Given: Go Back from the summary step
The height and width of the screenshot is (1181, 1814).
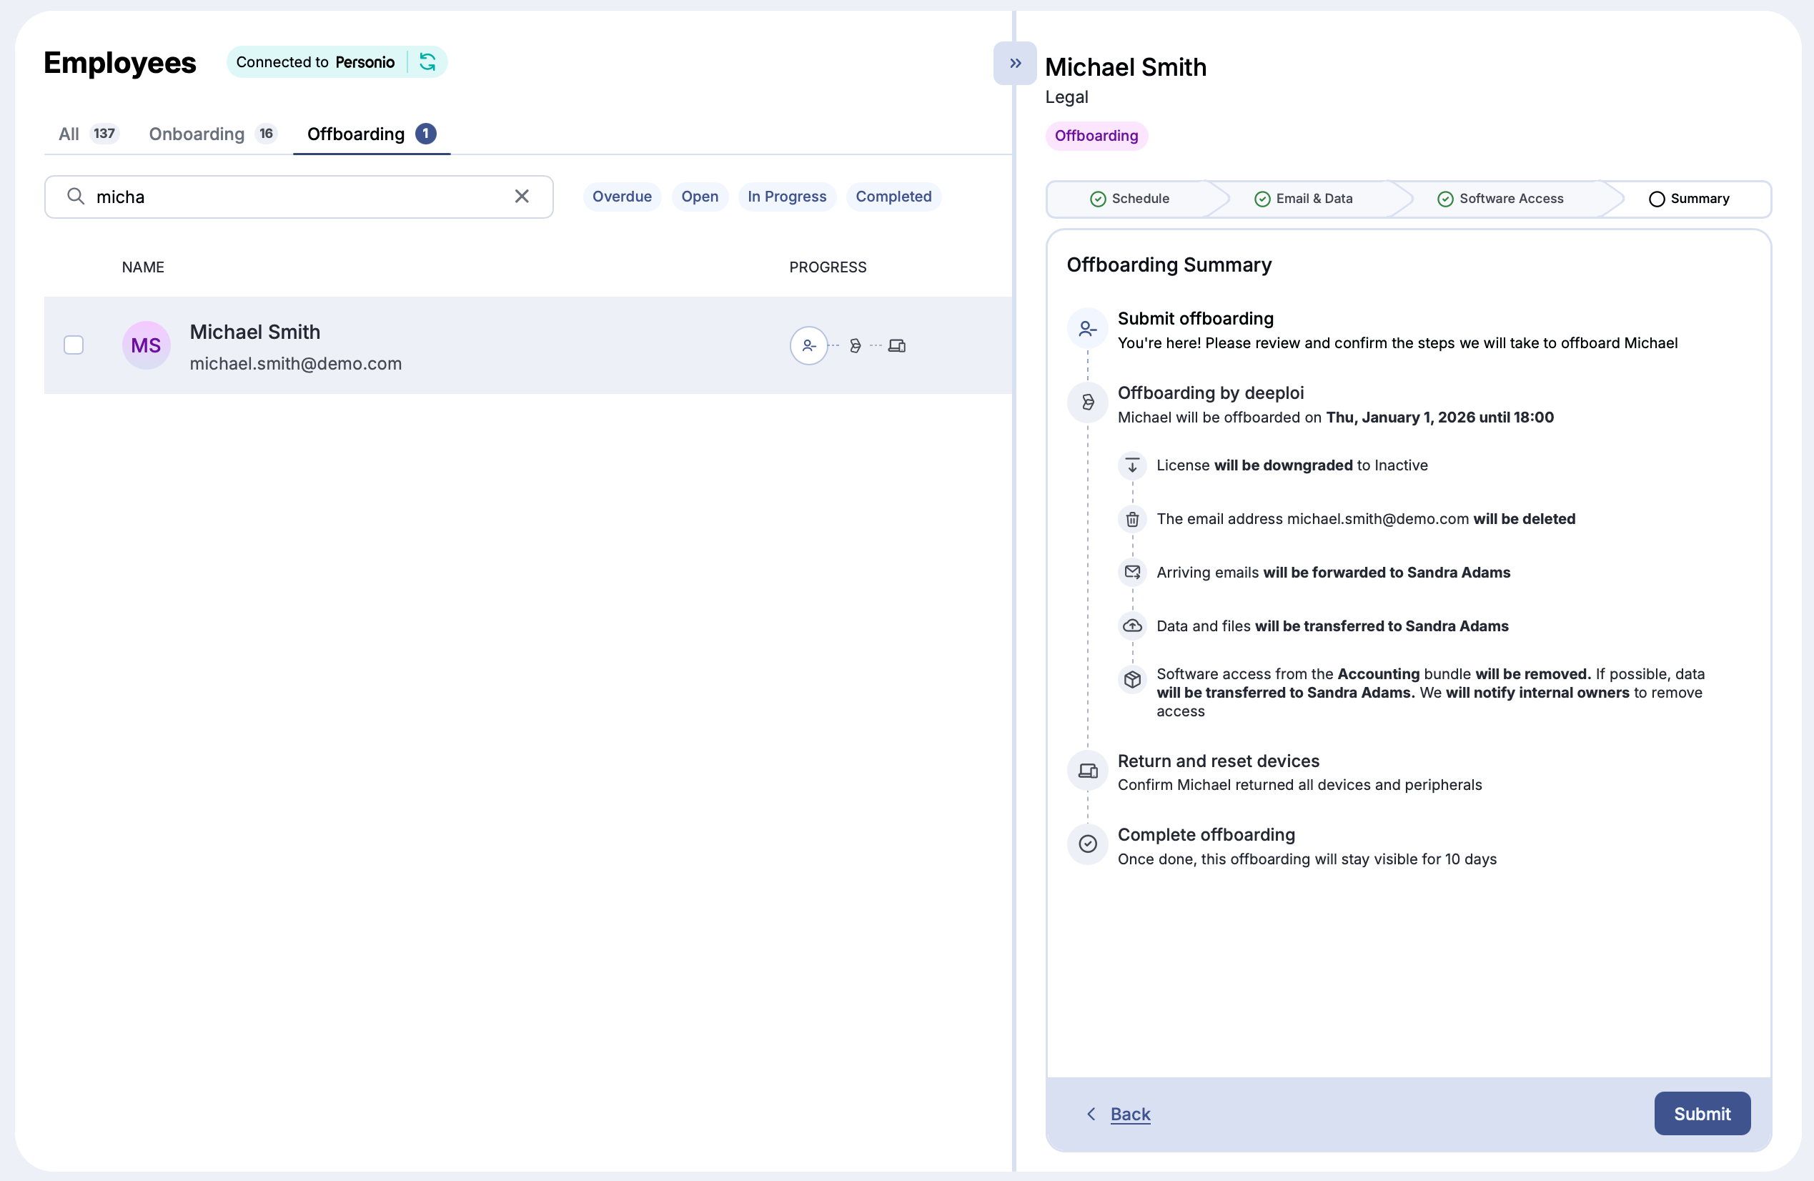Looking at the screenshot, I should (x=1130, y=1114).
